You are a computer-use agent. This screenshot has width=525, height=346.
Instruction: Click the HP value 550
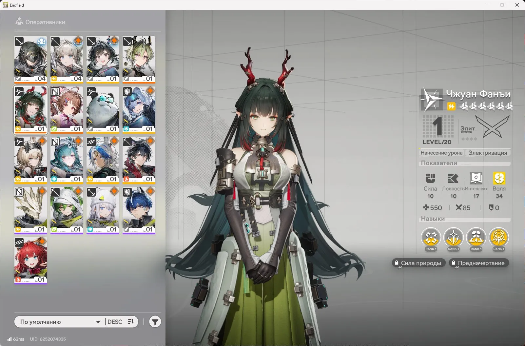pos(433,208)
